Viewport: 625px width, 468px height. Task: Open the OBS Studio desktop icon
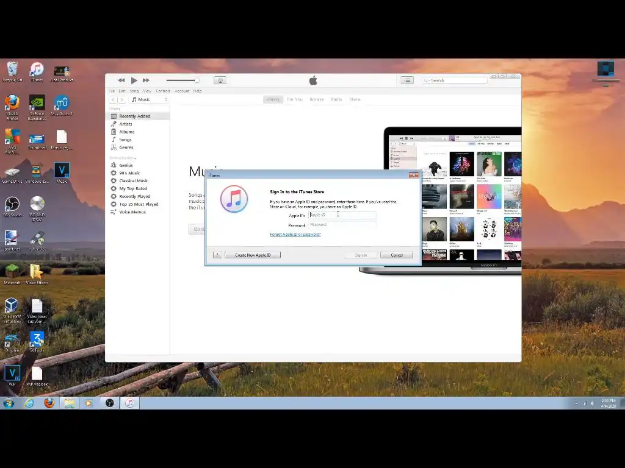[x=12, y=207]
